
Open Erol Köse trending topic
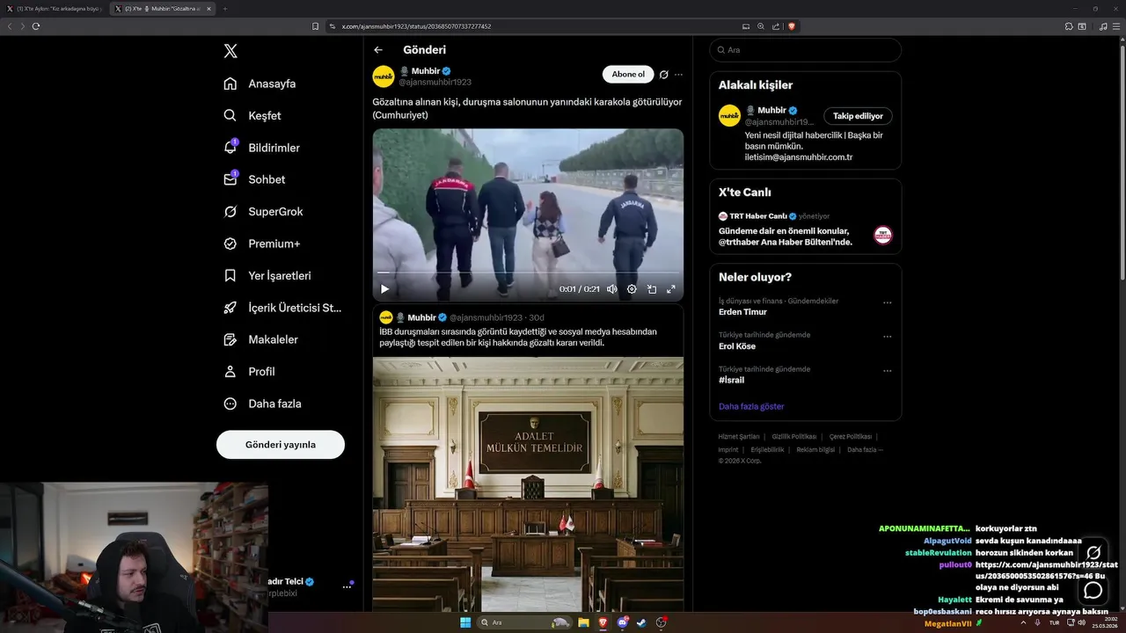(x=737, y=346)
